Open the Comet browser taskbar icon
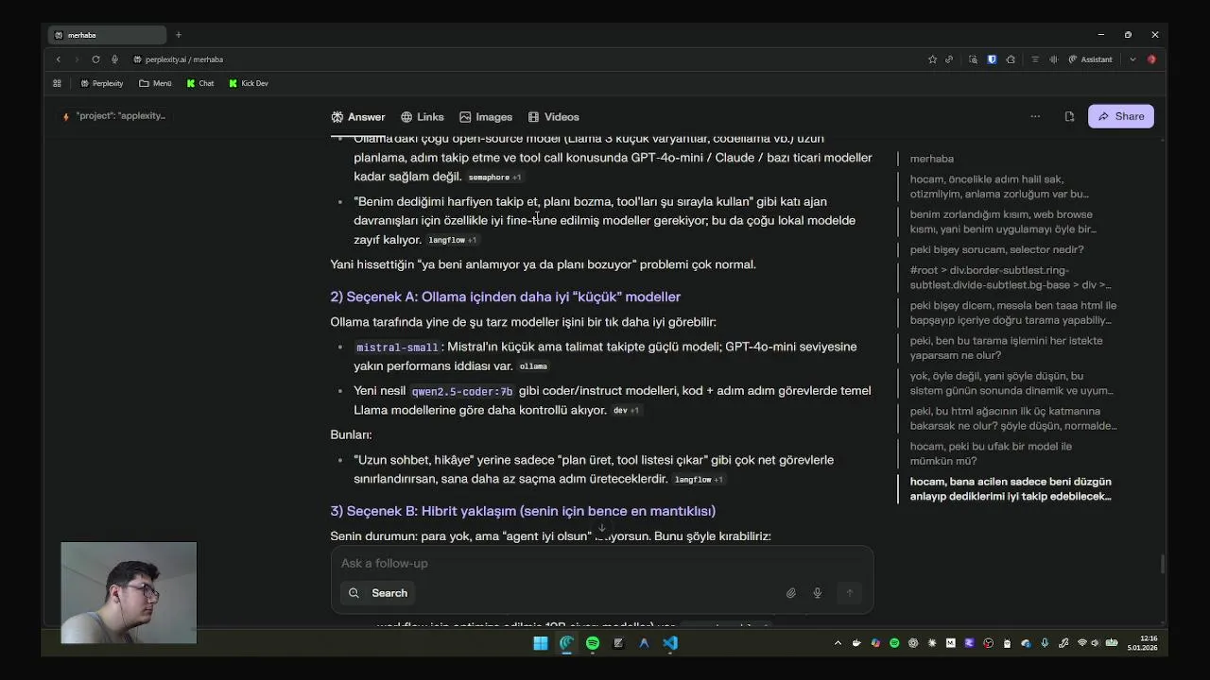 [x=566, y=643]
